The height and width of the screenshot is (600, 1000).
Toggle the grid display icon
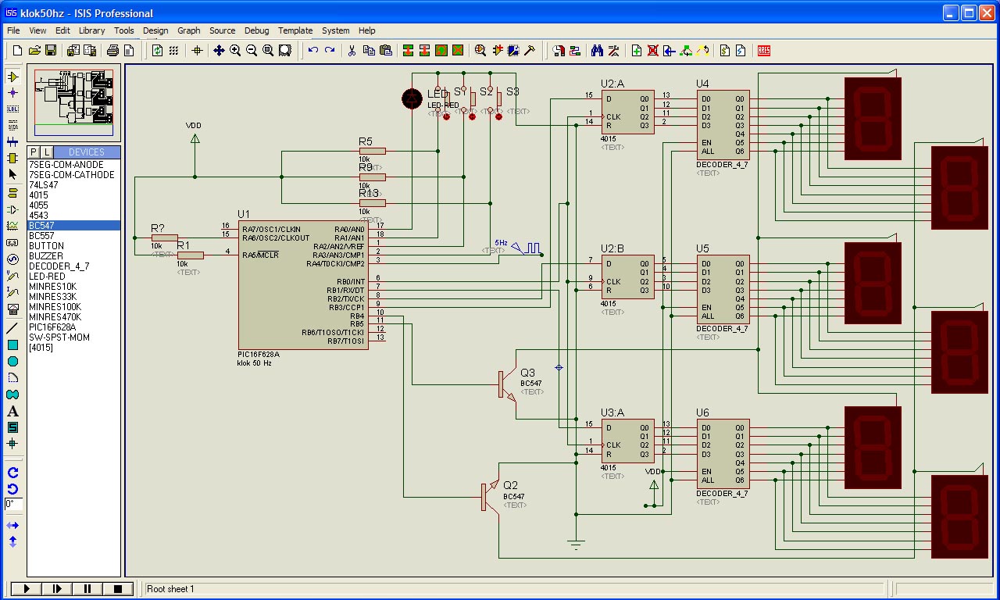[x=173, y=51]
